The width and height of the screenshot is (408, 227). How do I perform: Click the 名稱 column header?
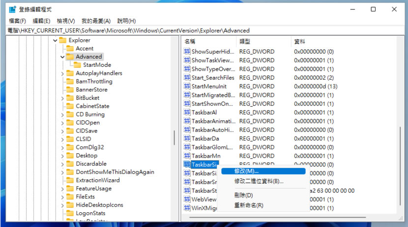pyautogui.click(x=210, y=41)
